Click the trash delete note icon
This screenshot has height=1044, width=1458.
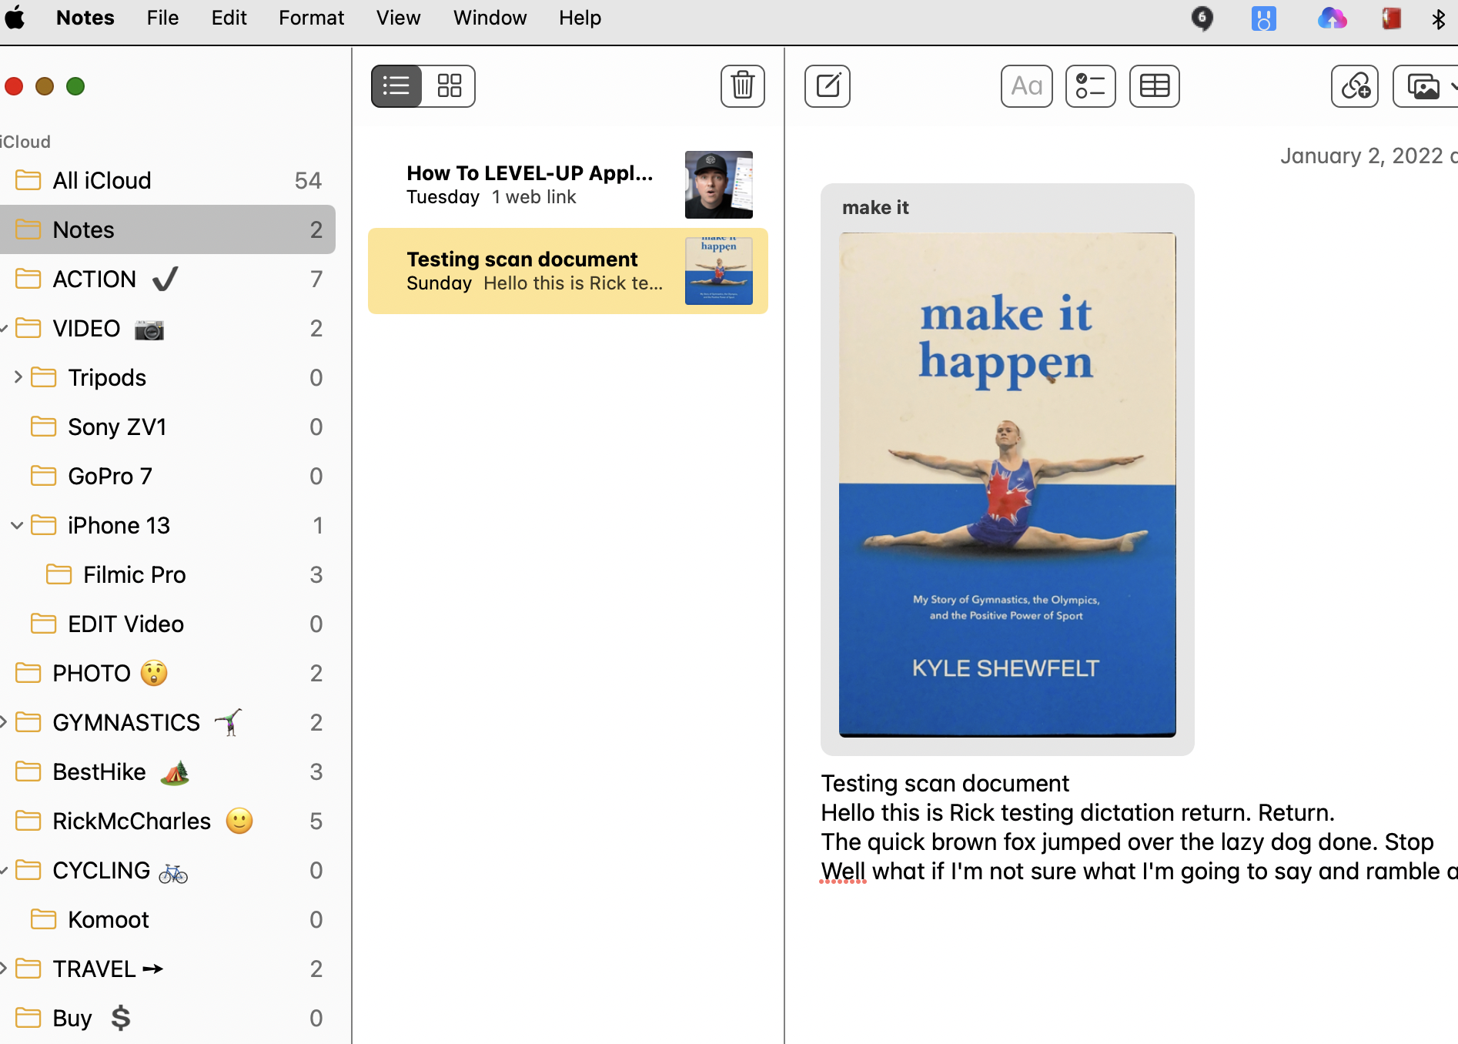742,85
